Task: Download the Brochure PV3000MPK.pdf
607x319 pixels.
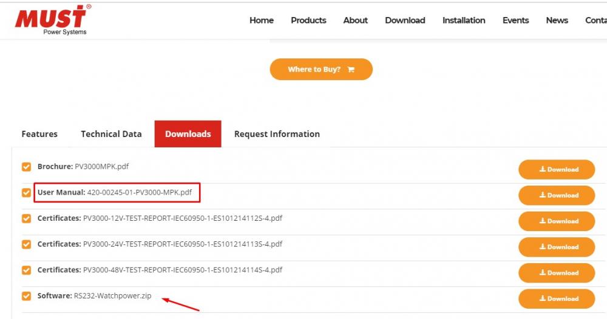Action: pyautogui.click(x=556, y=169)
